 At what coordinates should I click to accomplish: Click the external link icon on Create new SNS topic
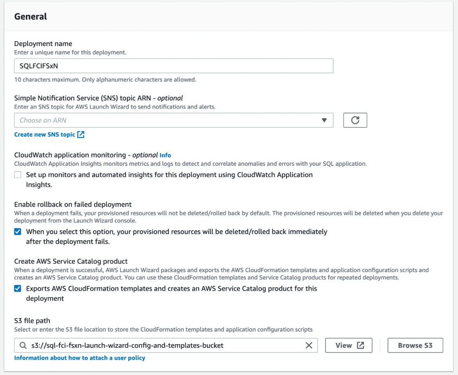tap(81, 134)
